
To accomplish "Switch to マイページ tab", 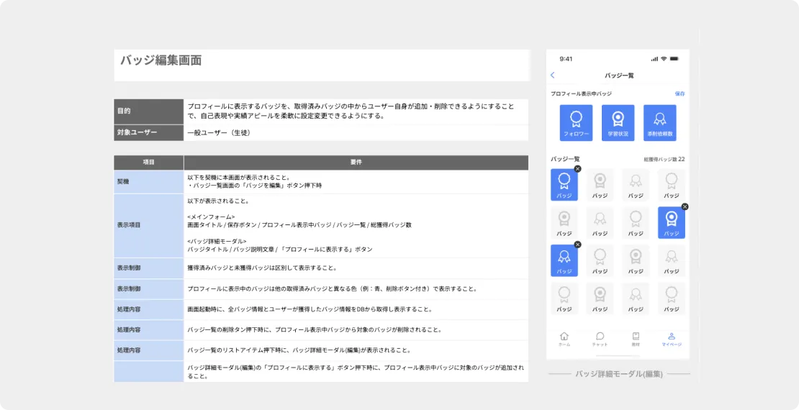I will 672,339.
